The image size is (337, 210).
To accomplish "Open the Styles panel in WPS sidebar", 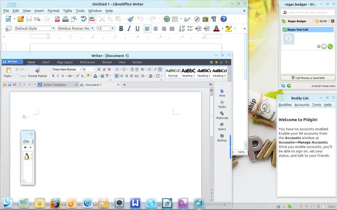I will point(222,104).
